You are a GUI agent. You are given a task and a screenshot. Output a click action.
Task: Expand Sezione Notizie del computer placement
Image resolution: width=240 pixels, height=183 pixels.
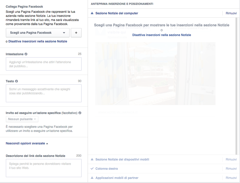coord(117,13)
